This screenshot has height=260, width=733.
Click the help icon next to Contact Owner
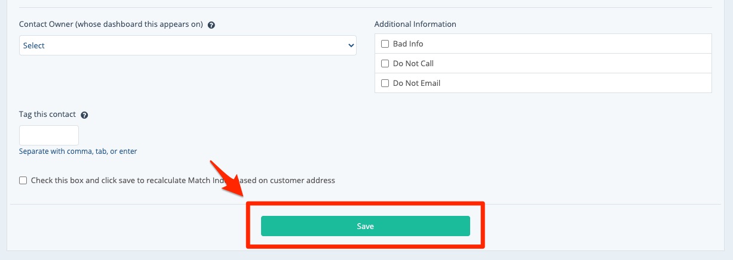pyautogui.click(x=211, y=25)
